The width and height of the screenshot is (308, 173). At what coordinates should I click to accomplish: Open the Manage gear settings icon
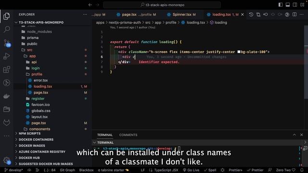click(x=7, y=161)
